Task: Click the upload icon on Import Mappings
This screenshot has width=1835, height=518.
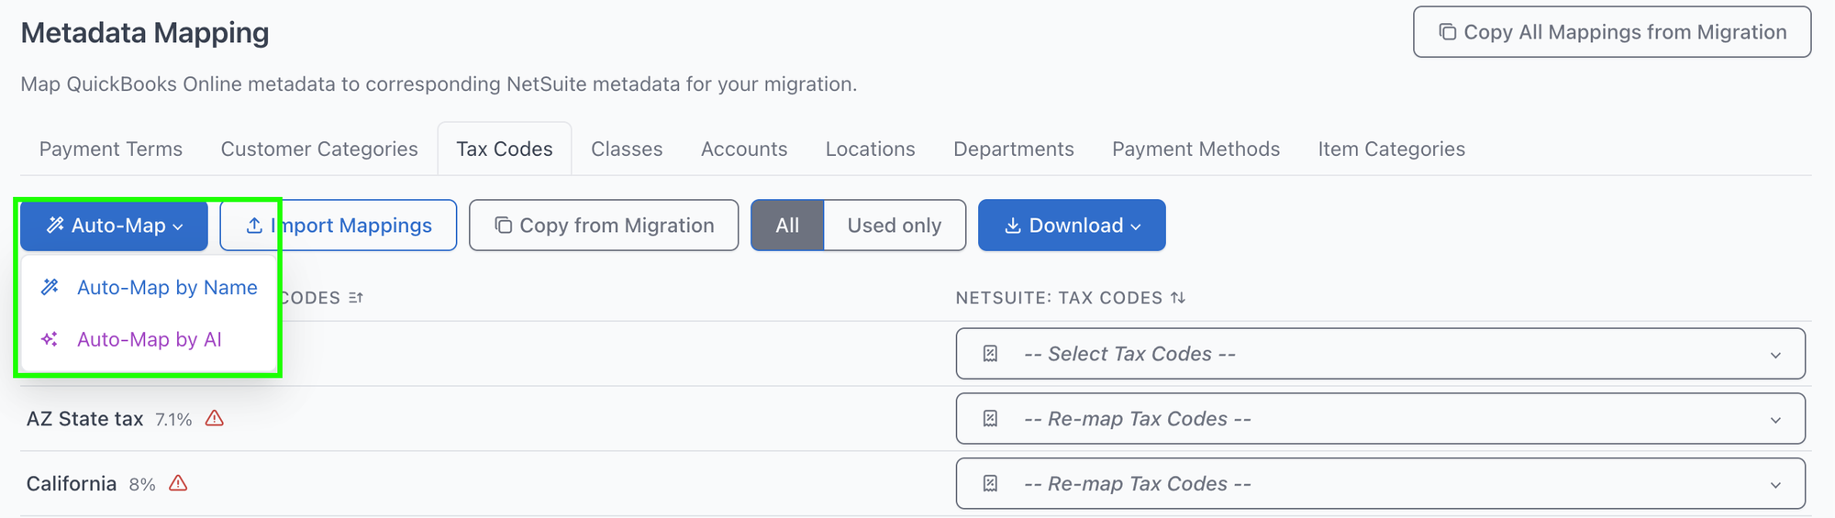Action: tap(254, 226)
